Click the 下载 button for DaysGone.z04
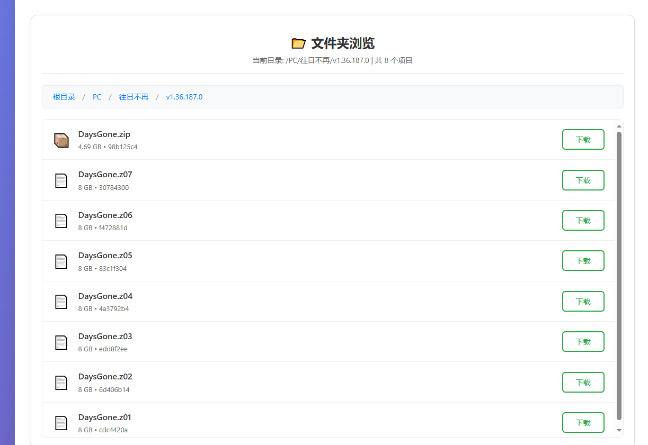 (583, 302)
